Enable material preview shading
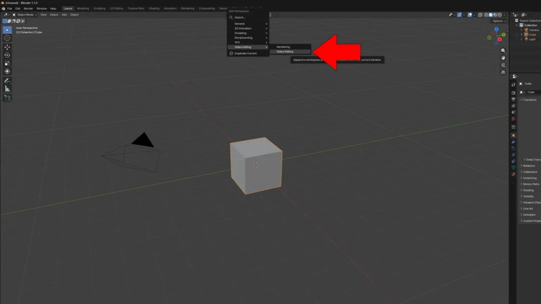 coord(495,15)
